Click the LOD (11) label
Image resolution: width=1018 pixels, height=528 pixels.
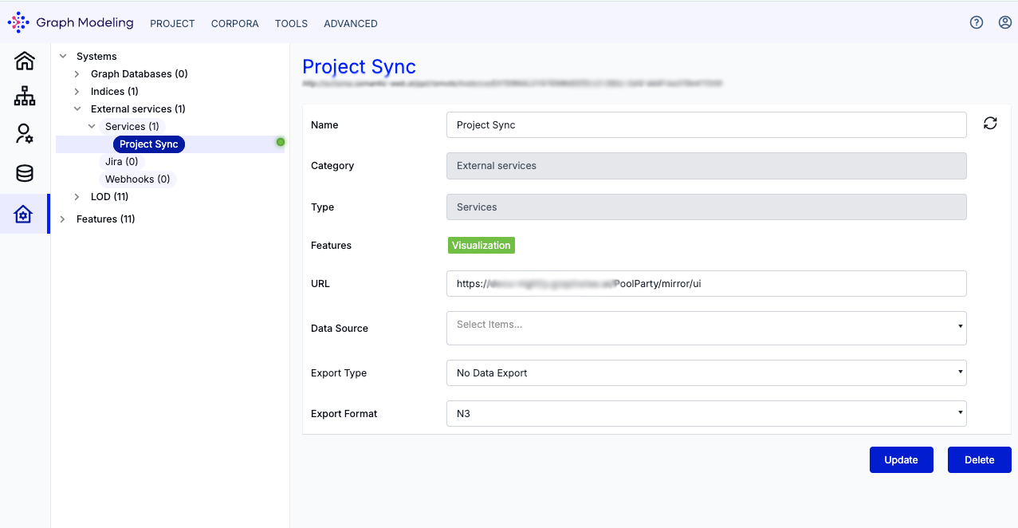[109, 196]
